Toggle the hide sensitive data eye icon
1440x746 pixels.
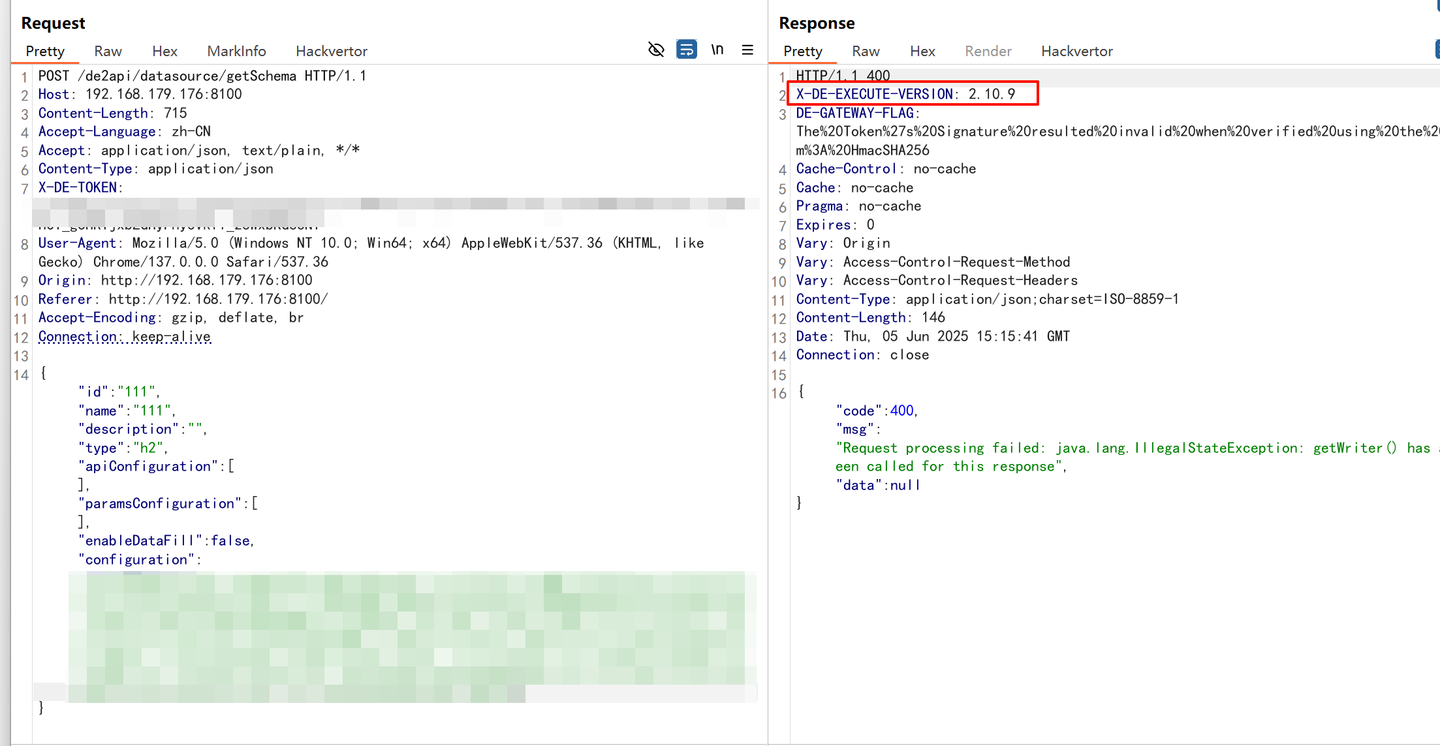(x=656, y=50)
